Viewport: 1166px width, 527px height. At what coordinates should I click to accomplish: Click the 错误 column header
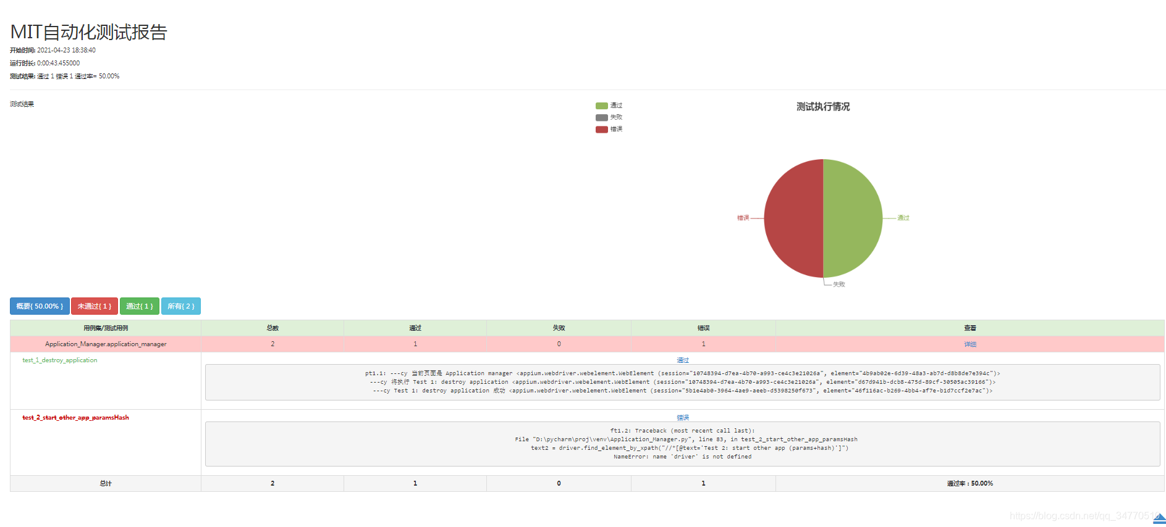coord(703,328)
